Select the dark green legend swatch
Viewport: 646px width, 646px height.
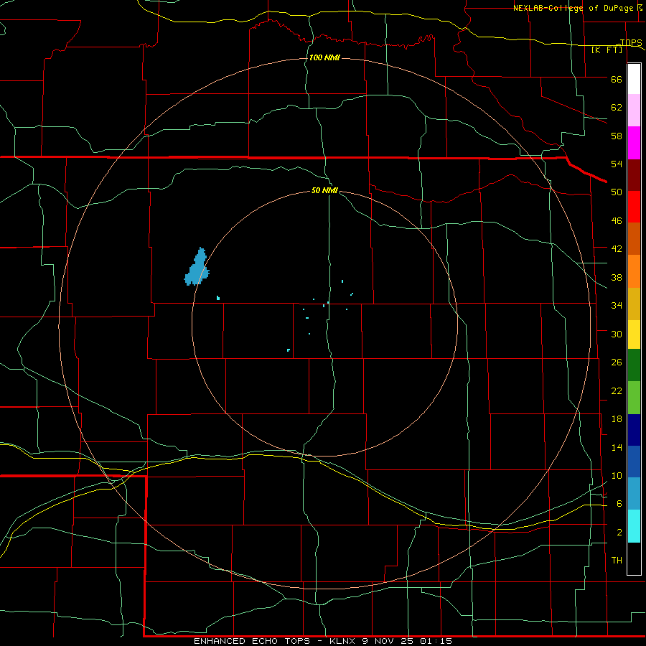click(x=634, y=365)
